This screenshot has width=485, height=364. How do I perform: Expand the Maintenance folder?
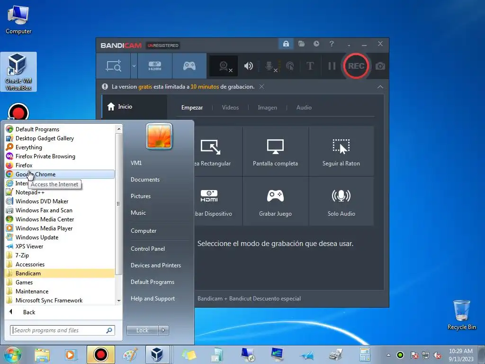coord(60,291)
